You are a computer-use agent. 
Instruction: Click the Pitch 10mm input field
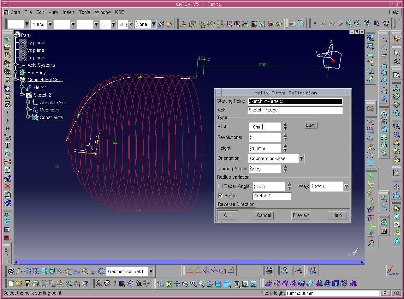point(264,127)
